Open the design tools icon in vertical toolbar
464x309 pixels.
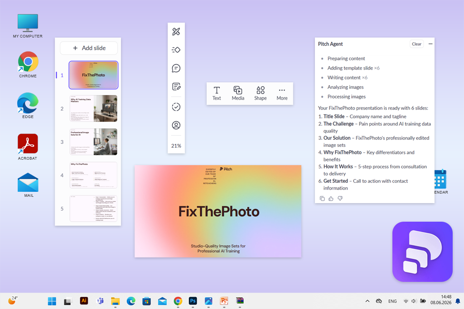pyautogui.click(x=176, y=31)
